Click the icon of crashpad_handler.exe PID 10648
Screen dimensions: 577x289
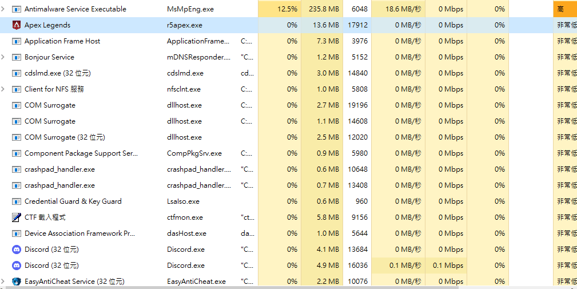(x=17, y=169)
